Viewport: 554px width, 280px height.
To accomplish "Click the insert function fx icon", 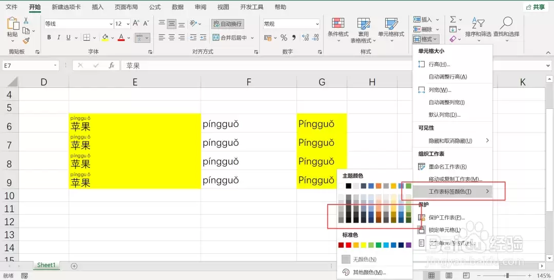I will tap(112, 65).
